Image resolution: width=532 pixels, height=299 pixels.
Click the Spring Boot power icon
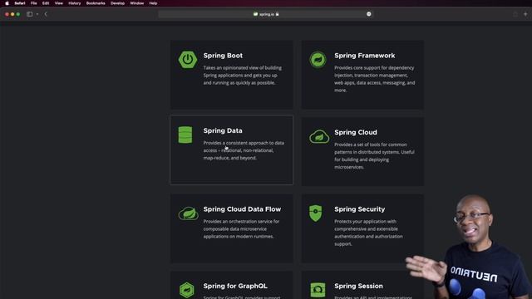click(188, 60)
